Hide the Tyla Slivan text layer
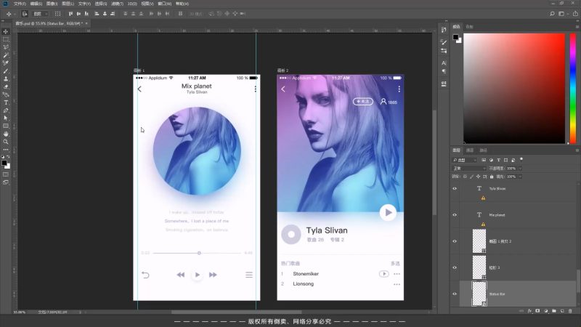 click(x=455, y=188)
